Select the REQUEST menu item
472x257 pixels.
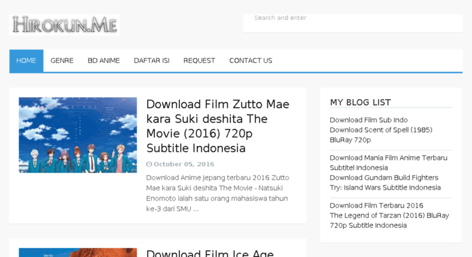[199, 61]
